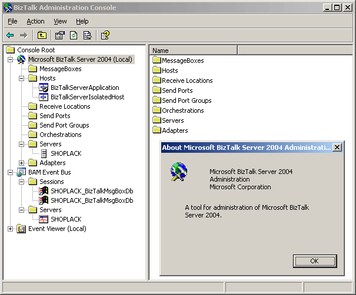
Task: Collapse the Microsoft BizTalk Server 2004 node
Action: [10, 59]
